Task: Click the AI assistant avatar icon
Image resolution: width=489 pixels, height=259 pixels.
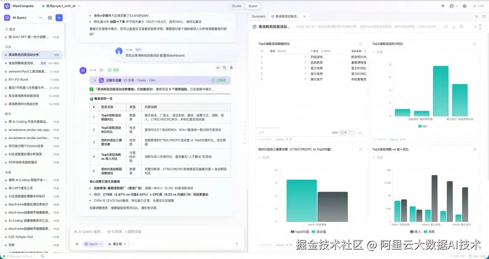Action: point(83,71)
